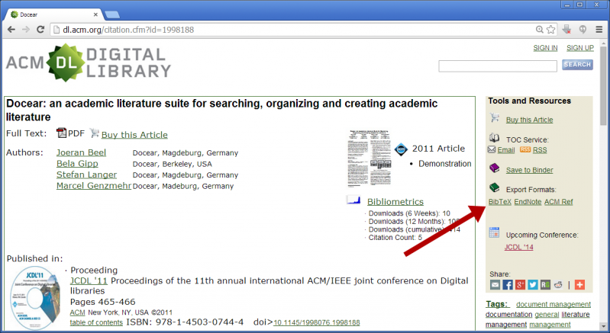610x333 pixels.
Task: Click the zoom magnifier icon in address bar
Action: coord(540,30)
